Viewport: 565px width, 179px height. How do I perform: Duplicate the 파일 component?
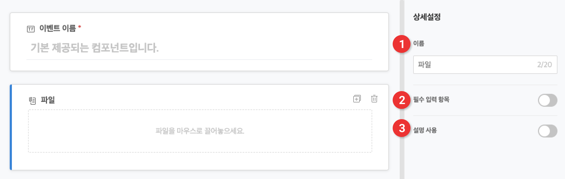point(357,99)
